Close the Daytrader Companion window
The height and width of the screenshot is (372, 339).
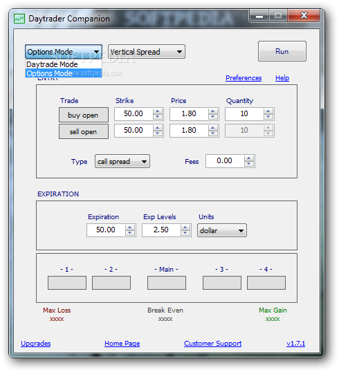pos(304,16)
